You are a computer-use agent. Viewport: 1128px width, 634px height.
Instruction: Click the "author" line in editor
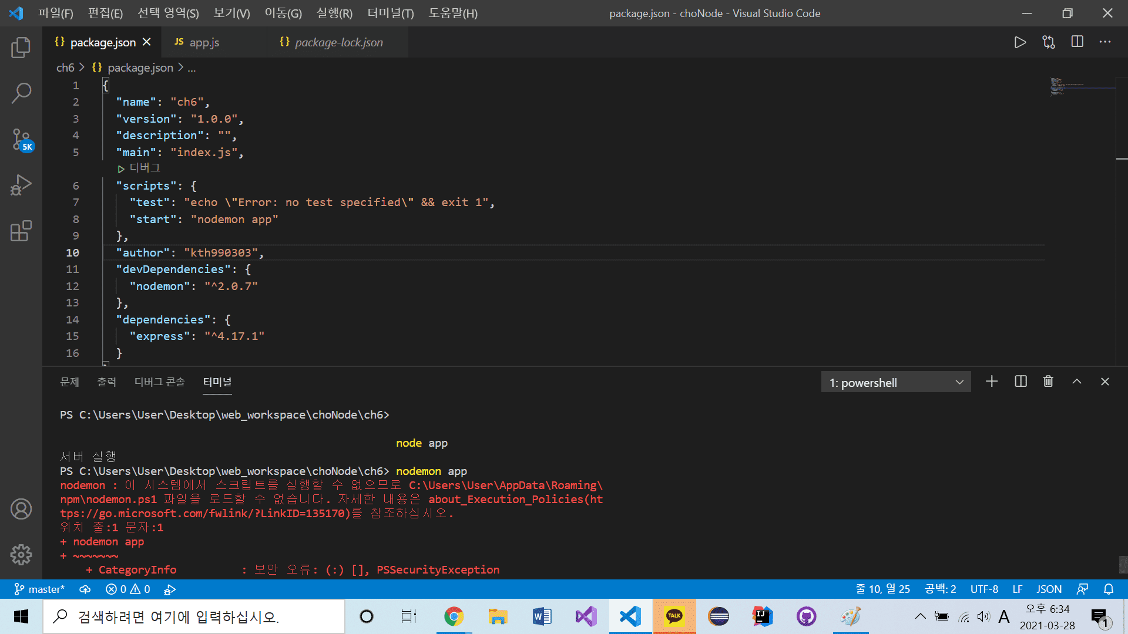click(190, 252)
